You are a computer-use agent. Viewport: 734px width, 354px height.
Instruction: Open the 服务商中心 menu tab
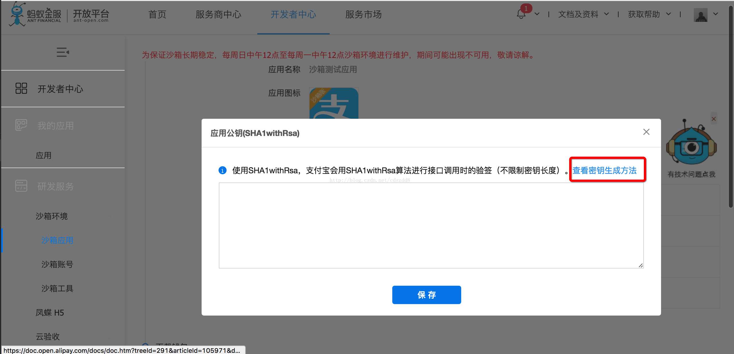pos(218,14)
